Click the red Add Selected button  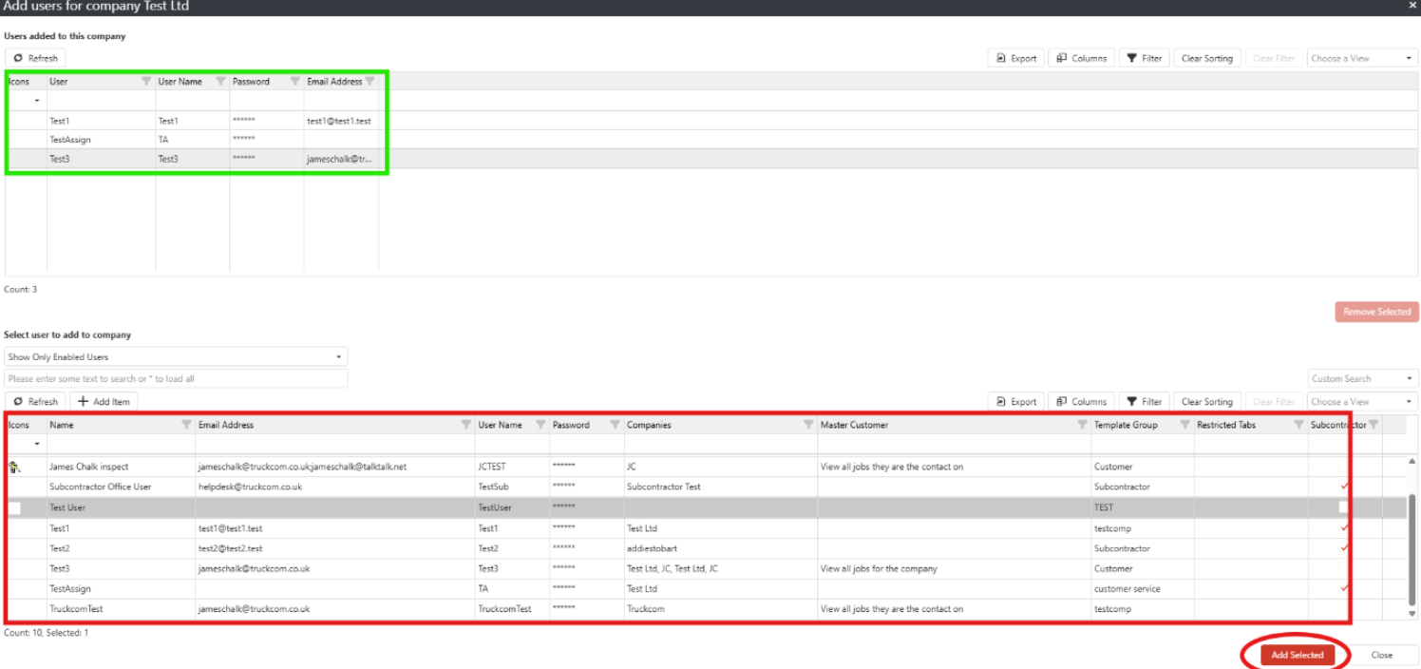1297,655
